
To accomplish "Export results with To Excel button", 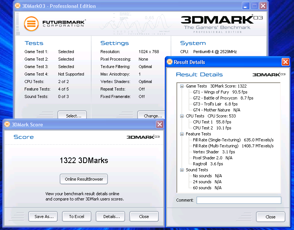I will coord(77,217).
